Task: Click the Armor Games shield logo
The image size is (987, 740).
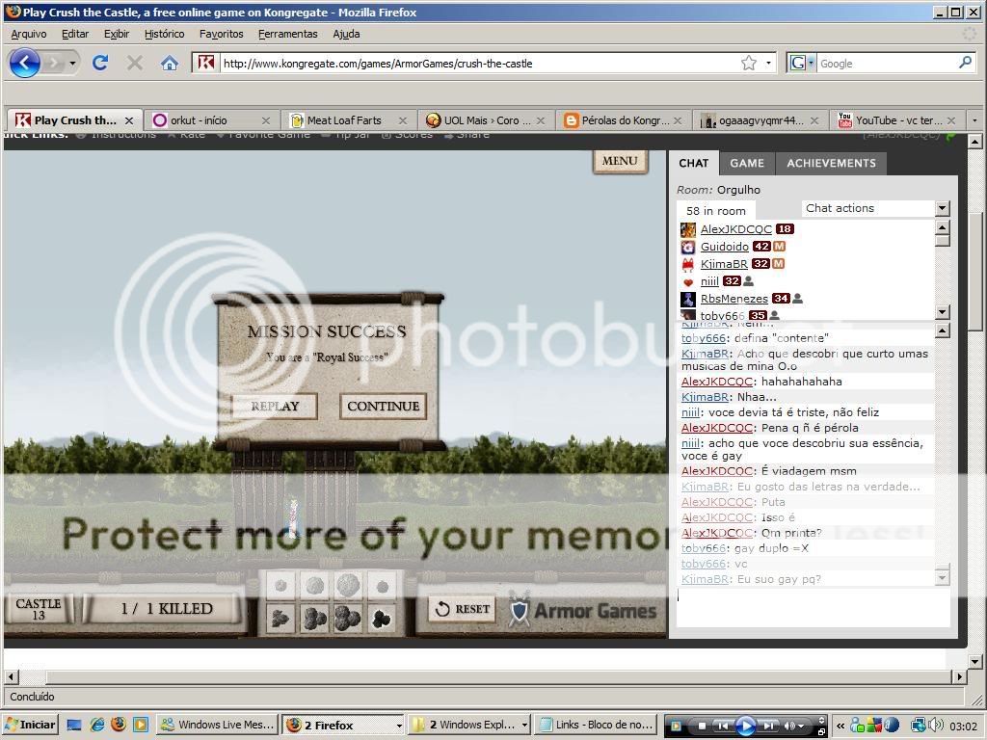Action: [520, 609]
